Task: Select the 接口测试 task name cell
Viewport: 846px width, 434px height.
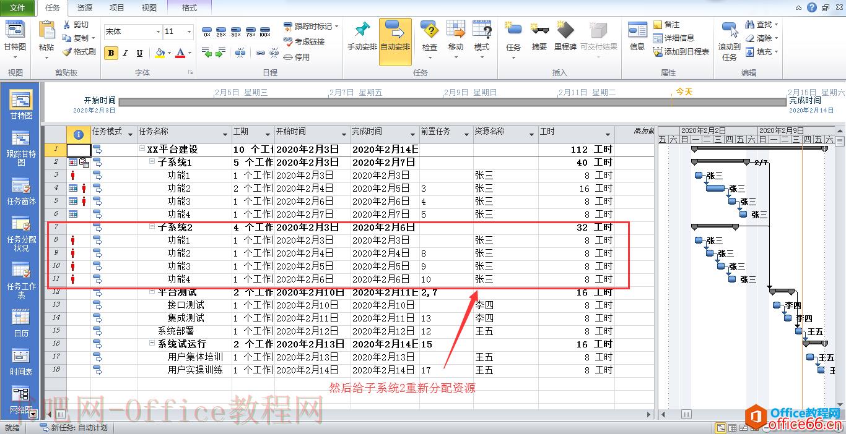Action: (185, 305)
